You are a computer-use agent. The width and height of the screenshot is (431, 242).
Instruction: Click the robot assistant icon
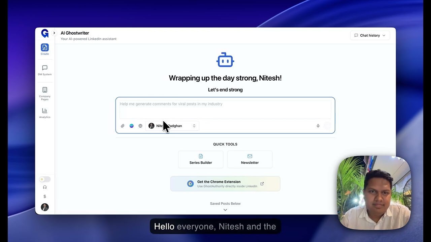point(225,61)
